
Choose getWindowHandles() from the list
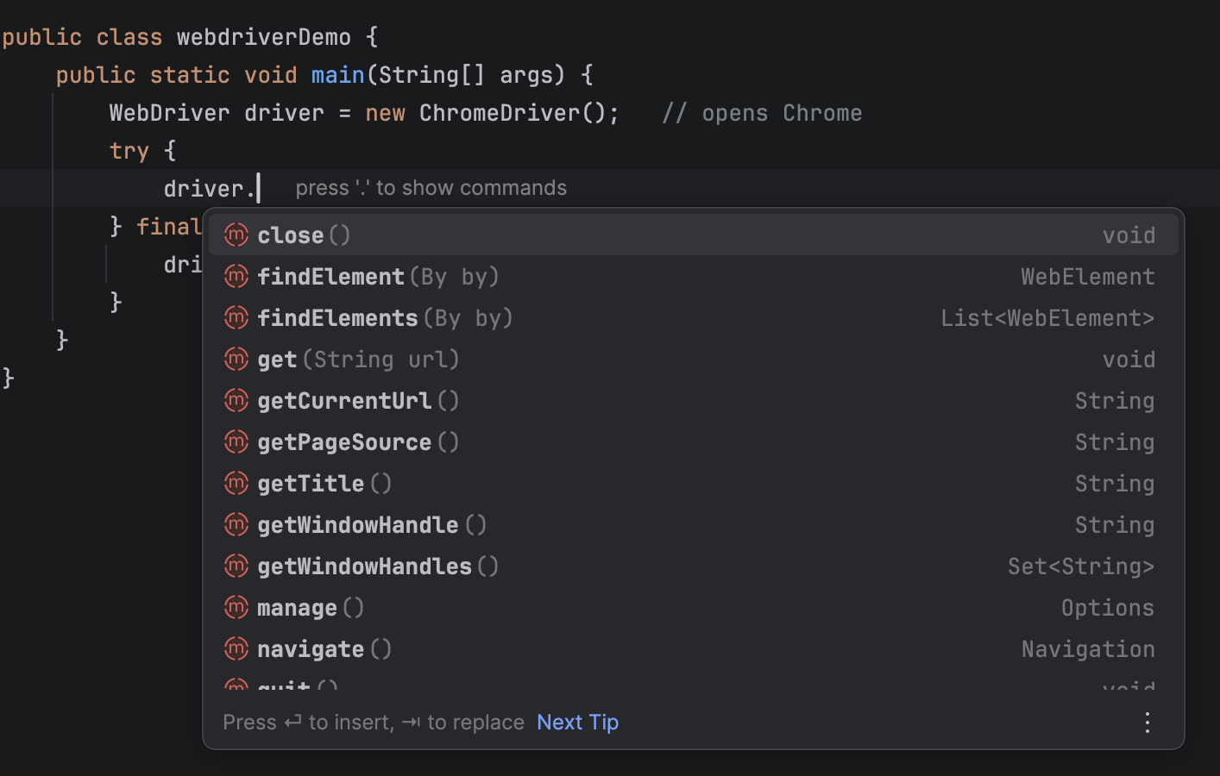693,566
